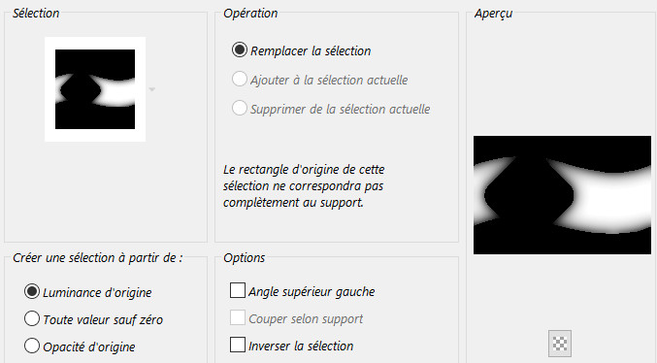Toggle the checkerboard transparency preview icon
657x363 pixels.
pos(560,344)
